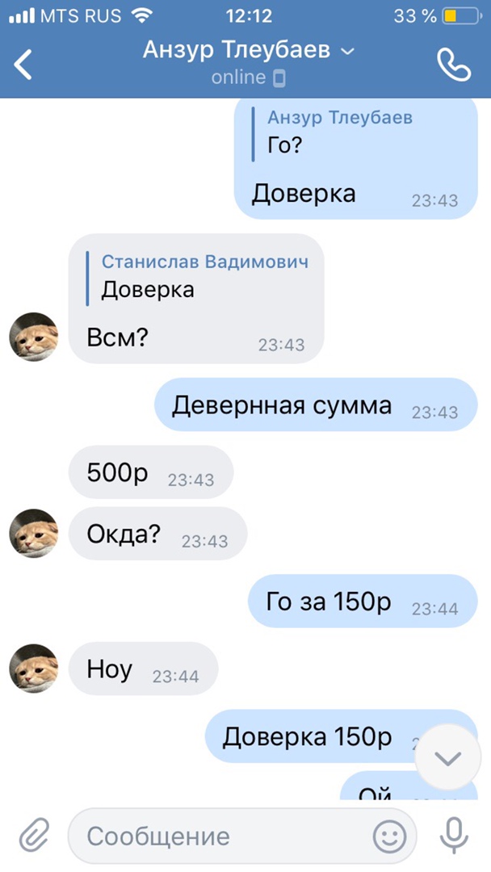Open emoji picker smiley icon
This screenshot has height=872, width=491.
coord(389,837)
